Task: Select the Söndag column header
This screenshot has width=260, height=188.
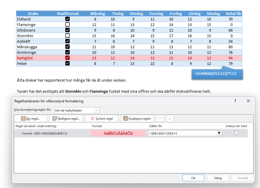Action: pos(213,14)
